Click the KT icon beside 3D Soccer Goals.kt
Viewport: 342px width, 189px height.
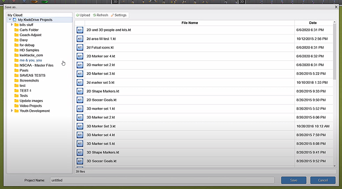click(x=80, y=161)
